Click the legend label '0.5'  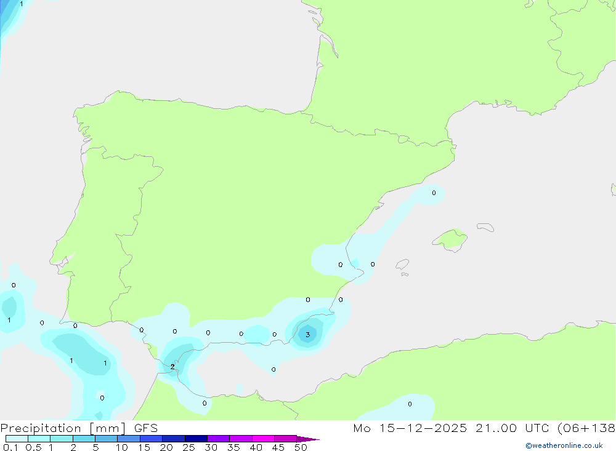tap(33, 447)
